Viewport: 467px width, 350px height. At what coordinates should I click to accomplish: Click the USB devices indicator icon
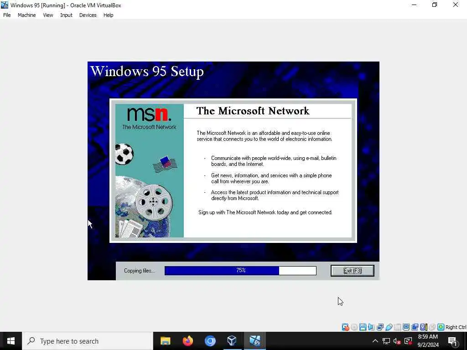coord(389,327)
